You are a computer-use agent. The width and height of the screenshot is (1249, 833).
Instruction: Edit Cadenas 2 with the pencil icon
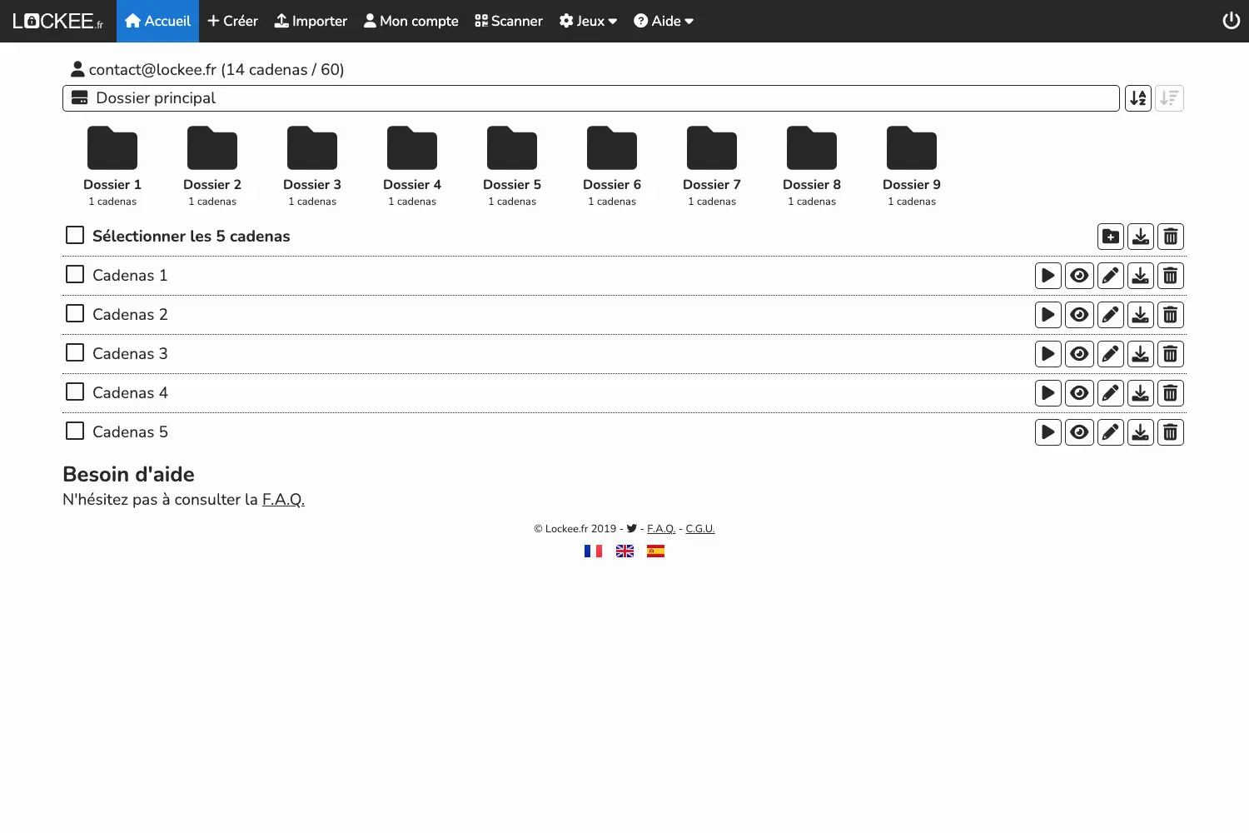[x=1111, y=315]
